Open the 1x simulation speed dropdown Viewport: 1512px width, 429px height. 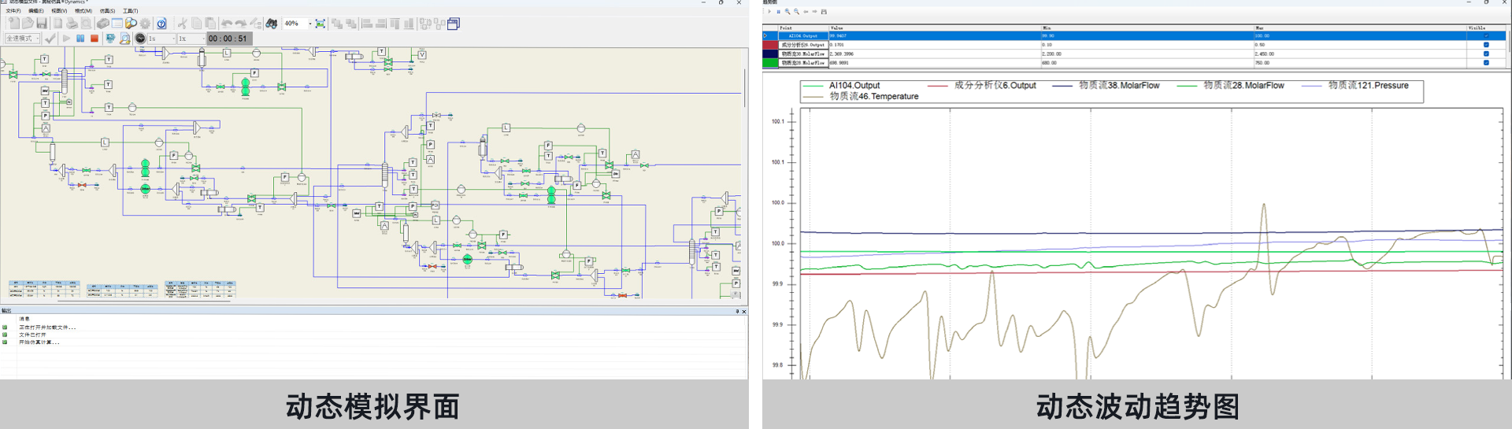click(x=202, y=39)
